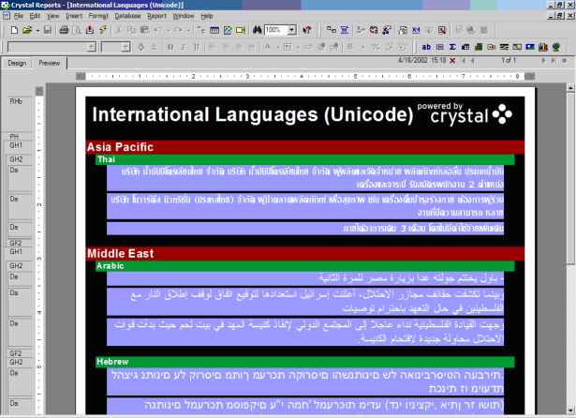Screen dimensions: 576x418
Task: Open the Report menu
Action: 156,16
